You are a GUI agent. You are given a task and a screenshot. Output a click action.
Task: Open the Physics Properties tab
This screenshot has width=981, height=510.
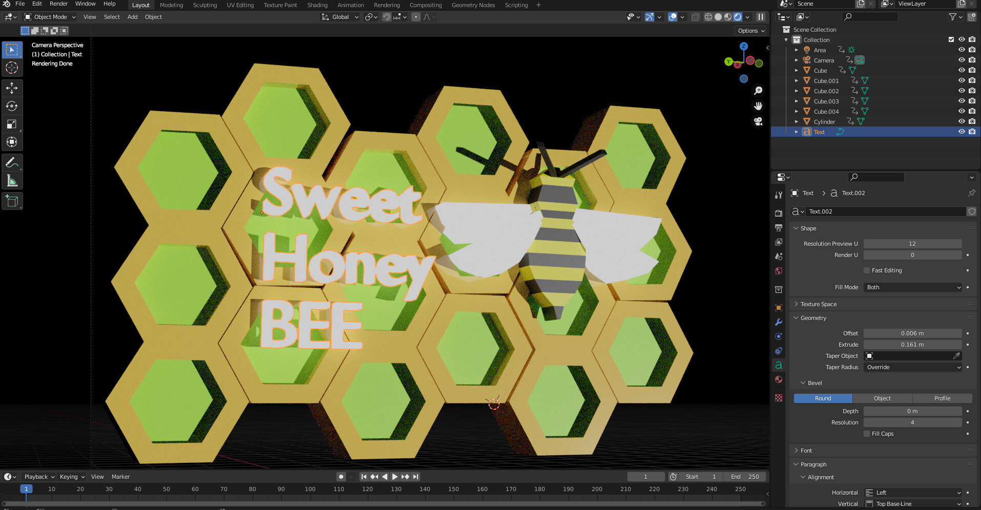coord(779,351)
